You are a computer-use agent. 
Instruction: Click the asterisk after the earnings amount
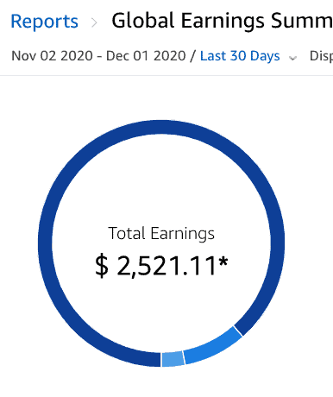(223, 262)
